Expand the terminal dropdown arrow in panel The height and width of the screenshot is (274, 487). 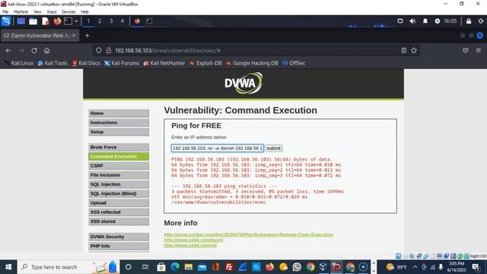(76, 21)
